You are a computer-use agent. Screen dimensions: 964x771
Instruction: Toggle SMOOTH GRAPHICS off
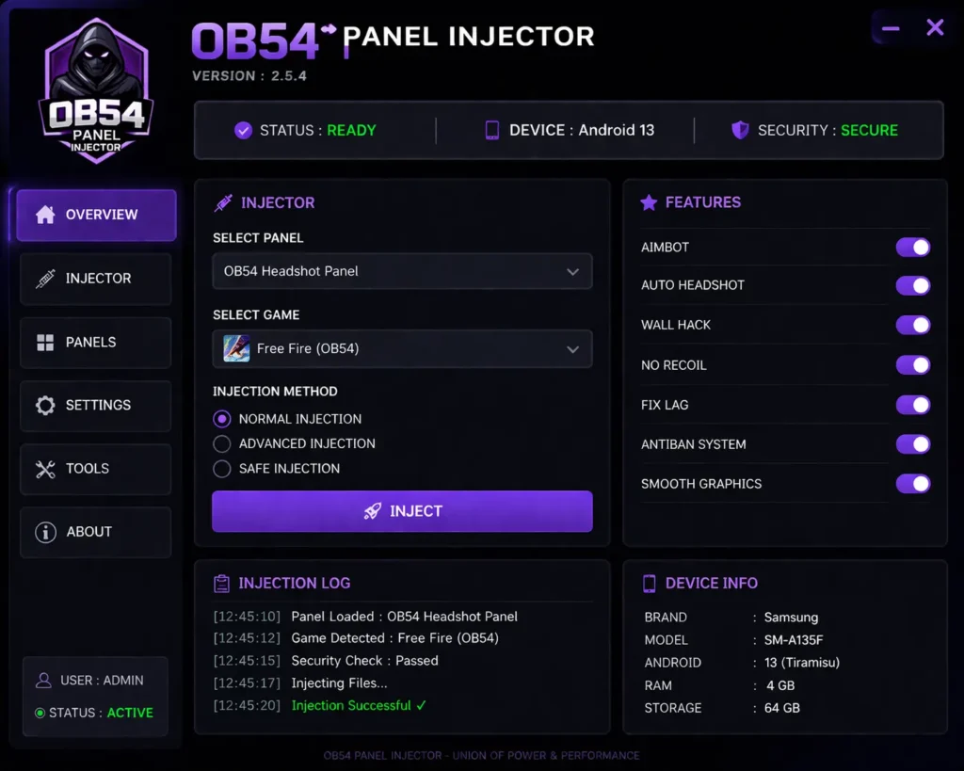pos(912,483)
